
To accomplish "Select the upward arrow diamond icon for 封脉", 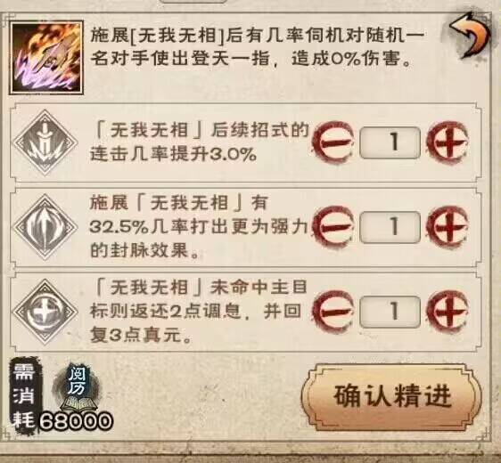I will click(45, 227).
